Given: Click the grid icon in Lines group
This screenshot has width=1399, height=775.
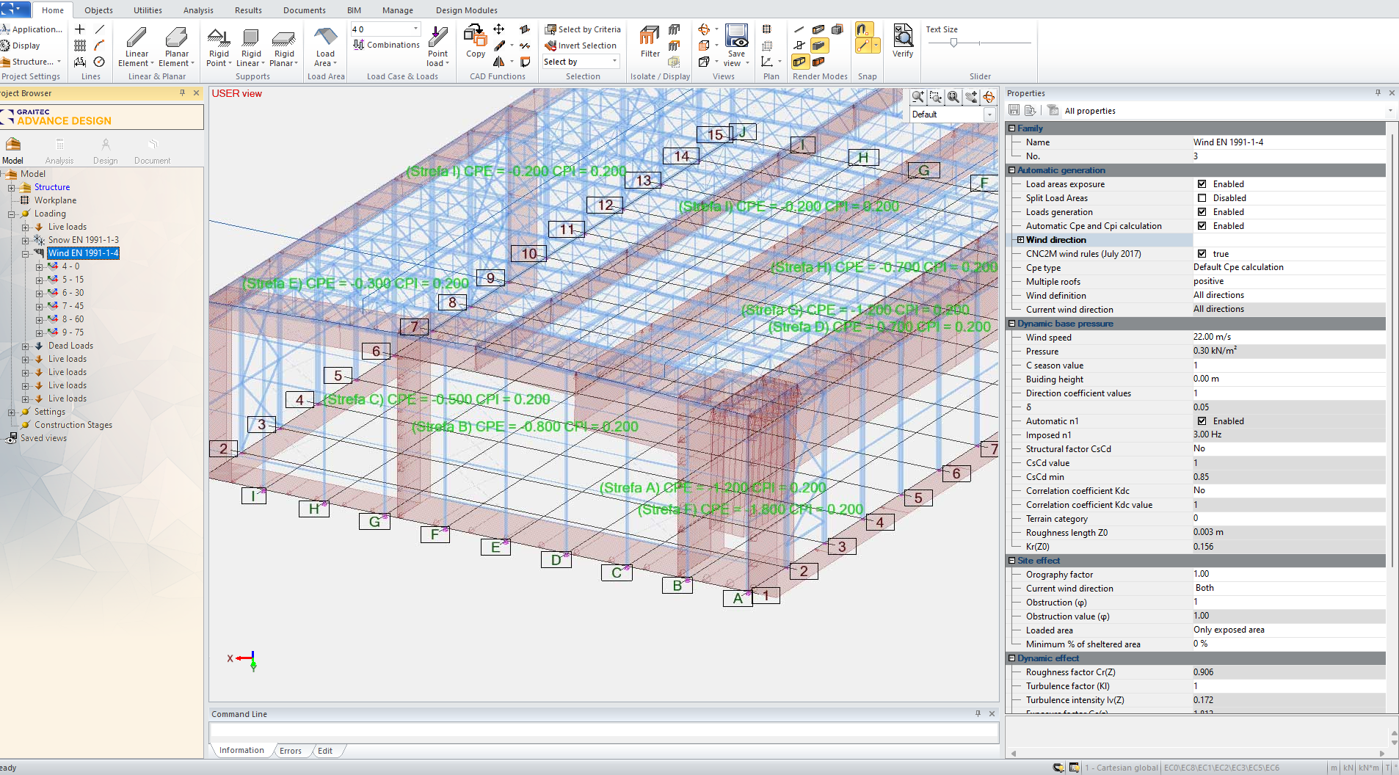Looking at the screenshot, I should [x=80, y=46].
